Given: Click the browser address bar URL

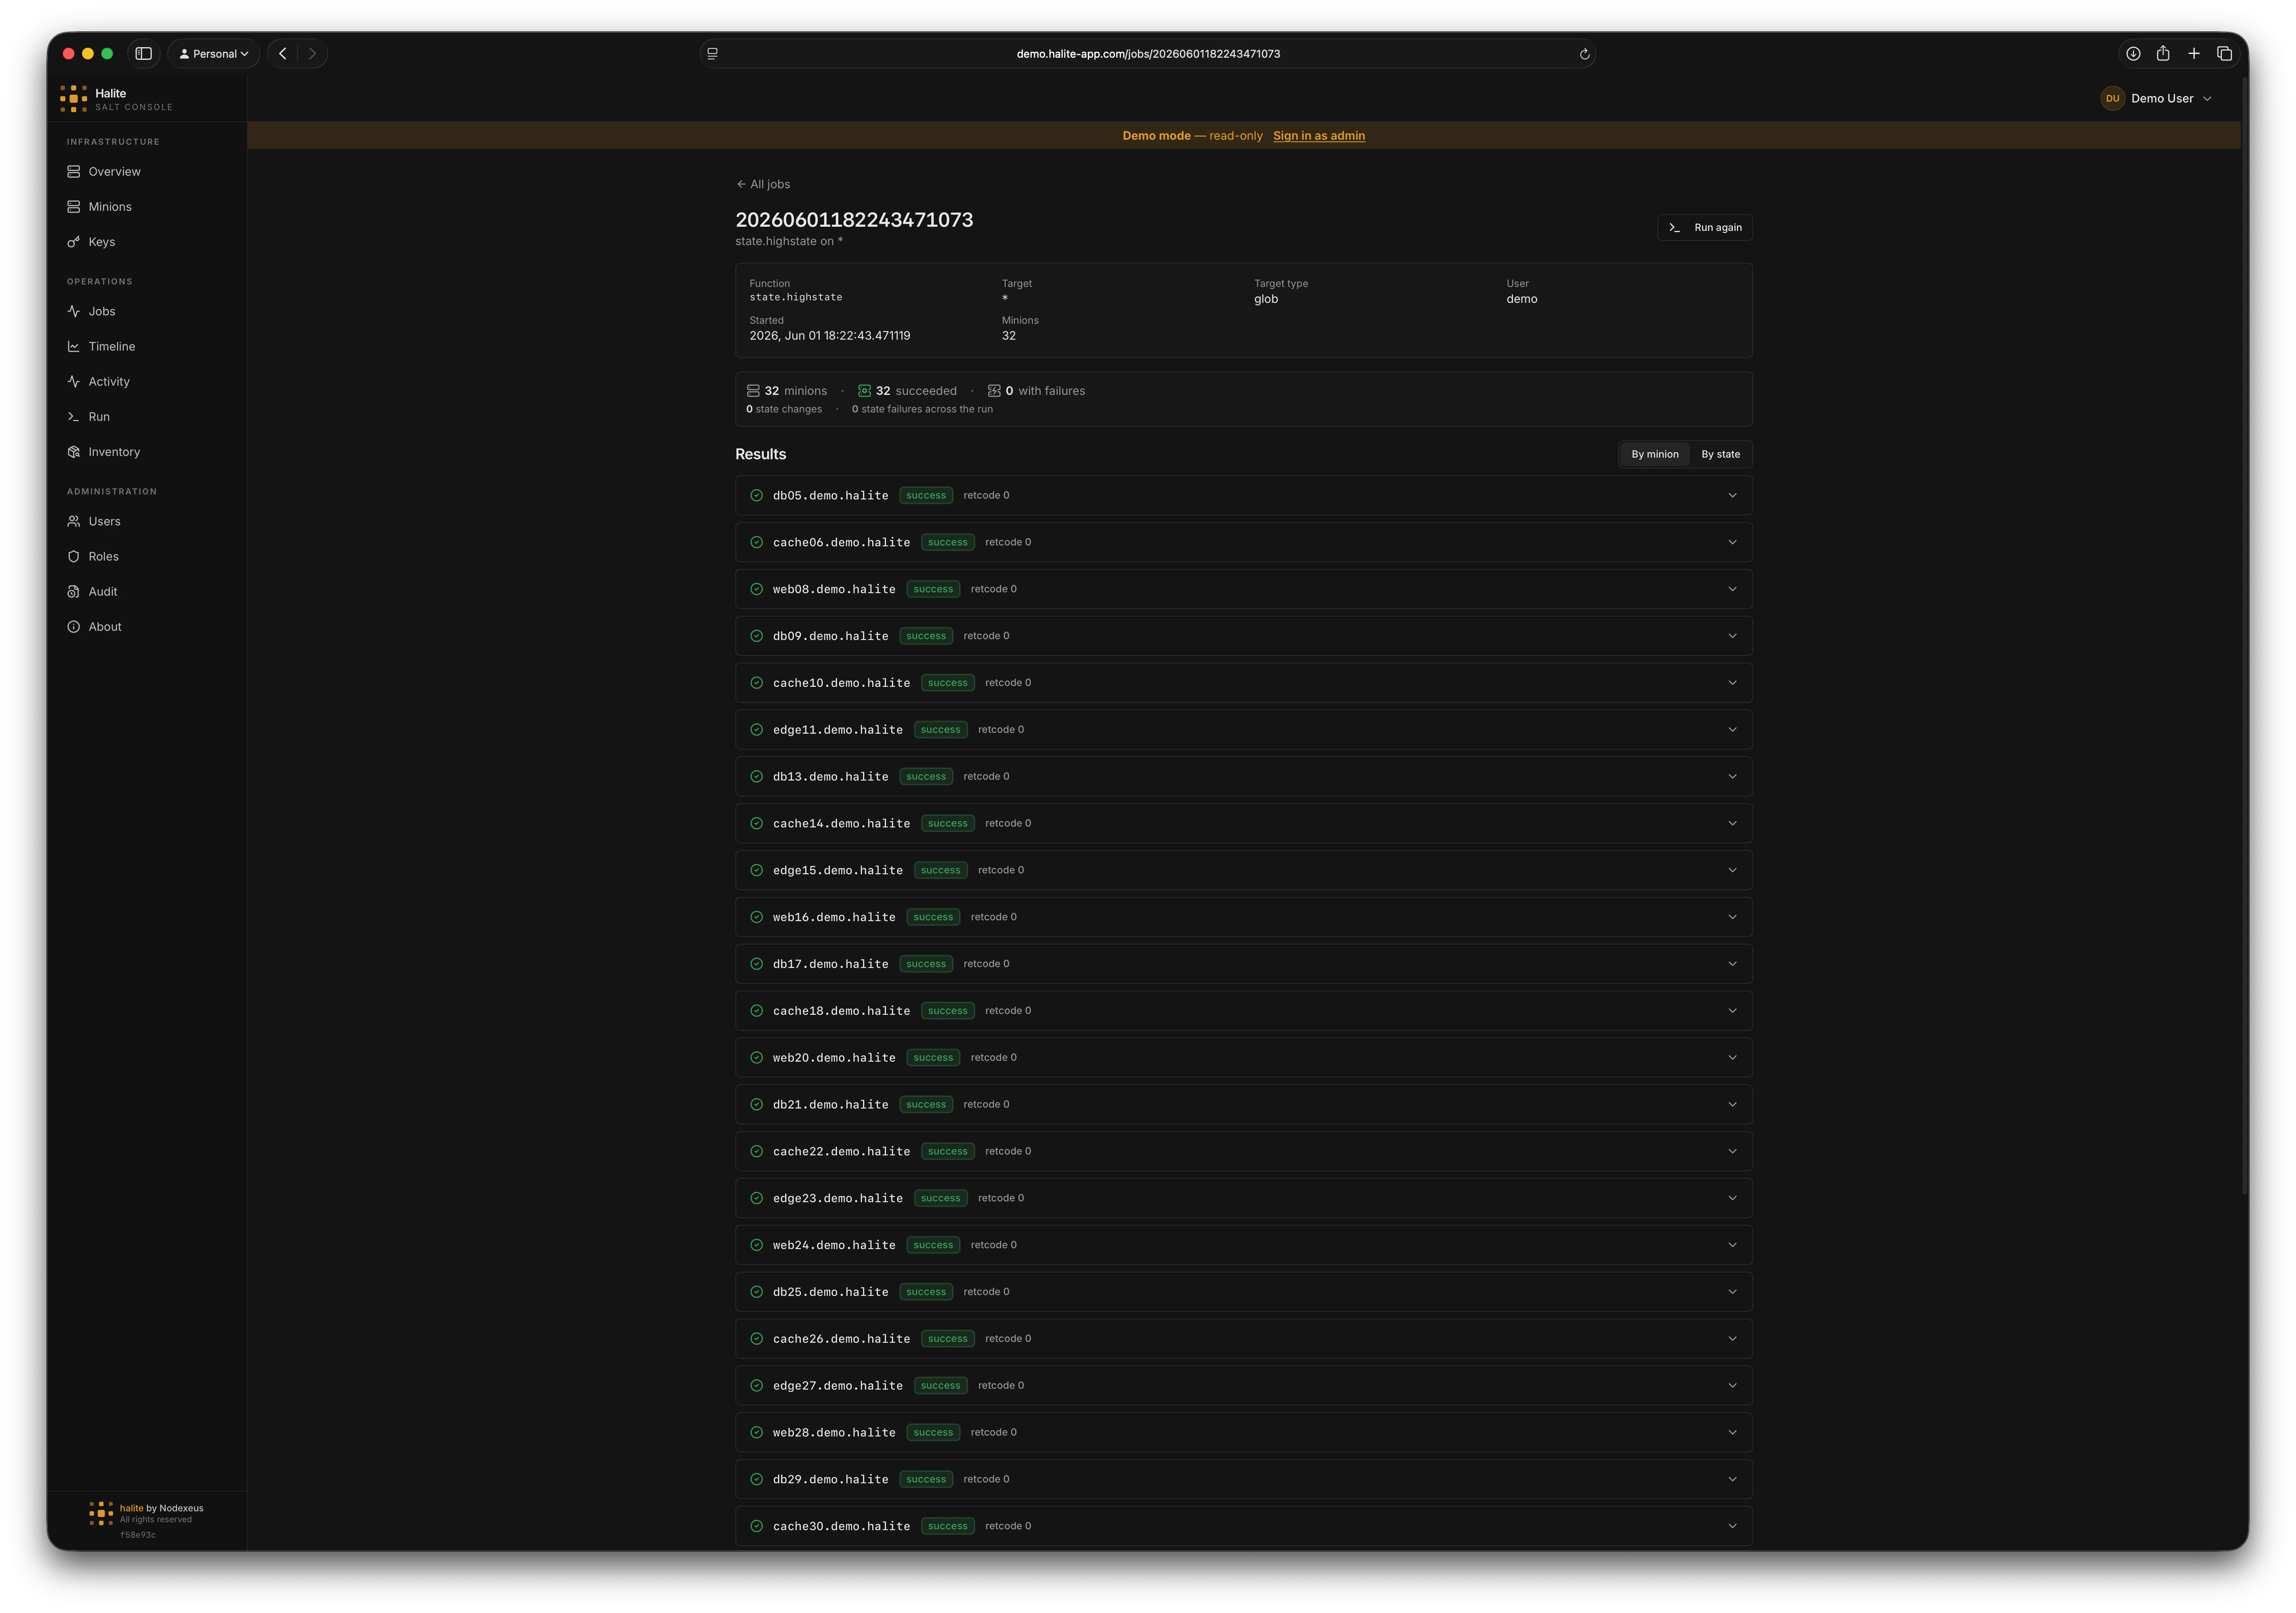Looking at the screenshot, I should (1148, 54).
